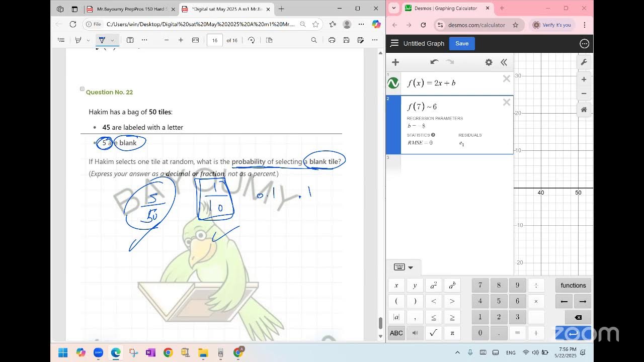Open the statistics help question mark
Image resolution: width=644 pixels, height=362 pixels.
point(433,135)
